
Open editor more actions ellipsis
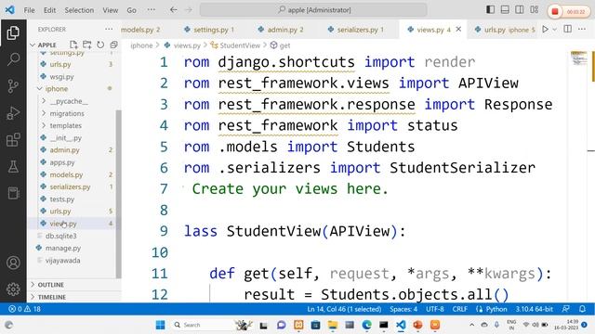[x=582, y=29]
